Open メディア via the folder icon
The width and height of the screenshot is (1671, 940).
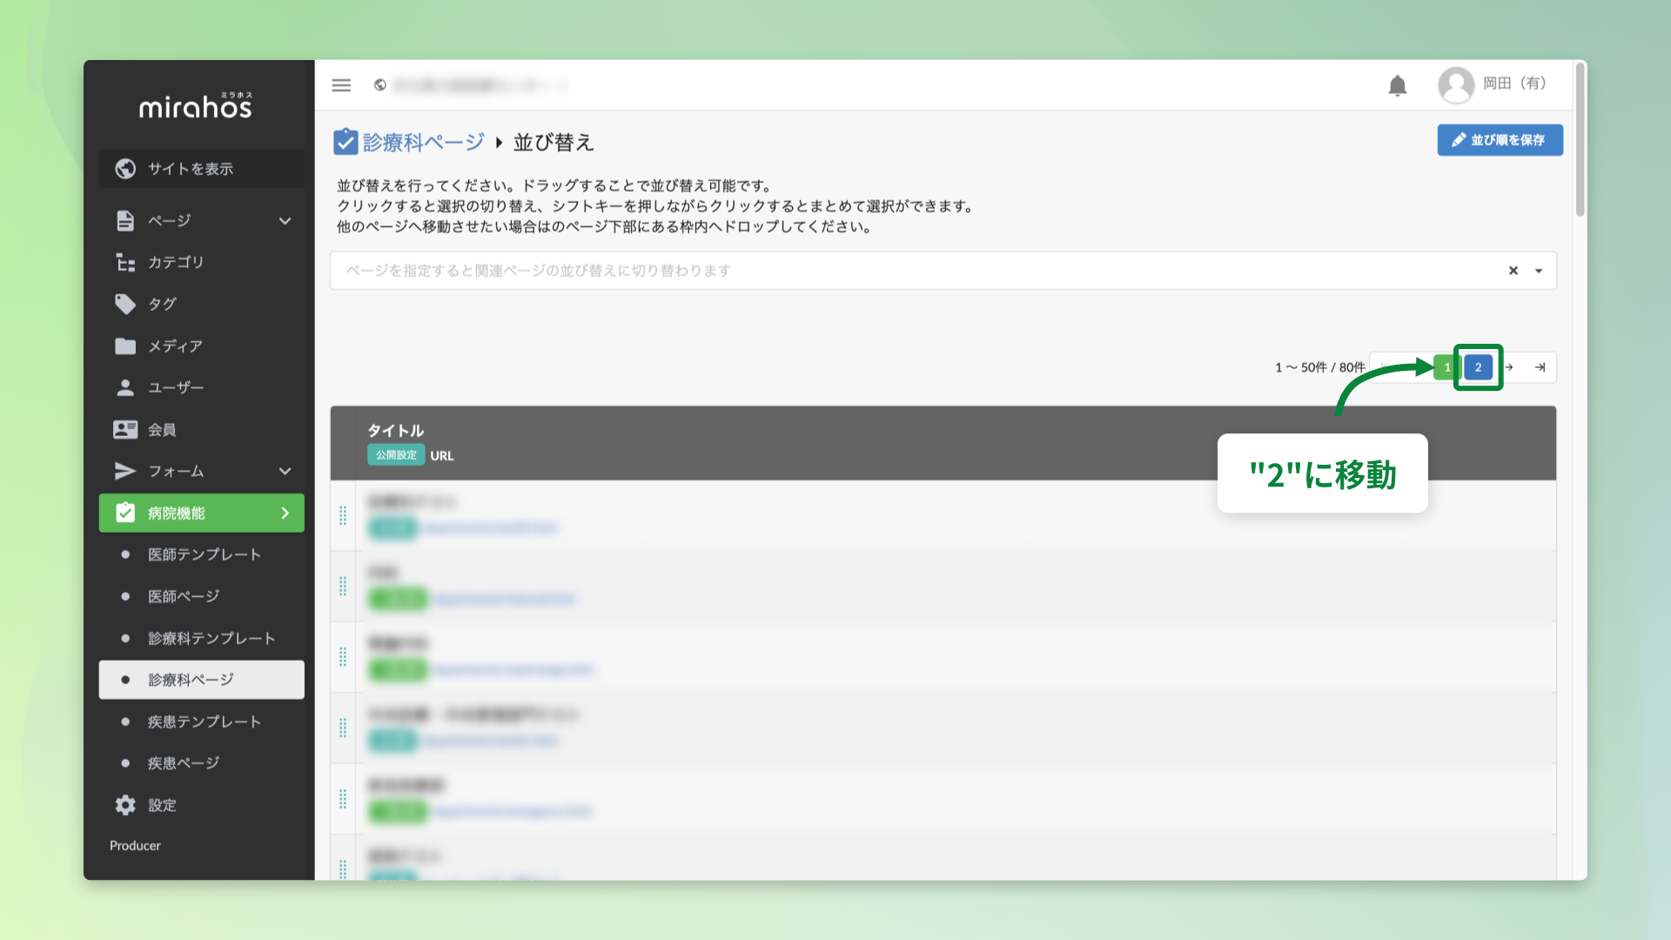125,346
